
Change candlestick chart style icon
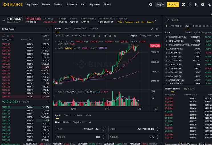pyautogui.click(x=105, y=36)
